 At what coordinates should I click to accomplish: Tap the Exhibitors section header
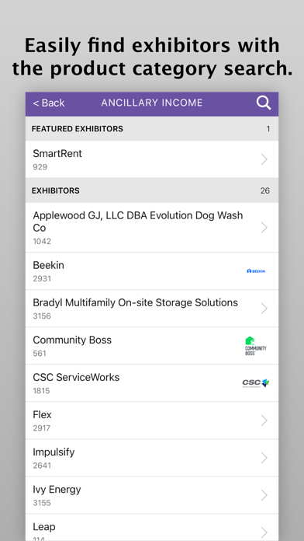click(152, 190)
